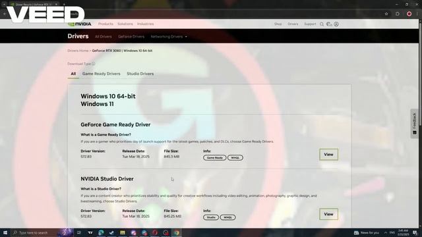Open a new browser tab
Screen dimensions: 422x237
click(64, 5)
